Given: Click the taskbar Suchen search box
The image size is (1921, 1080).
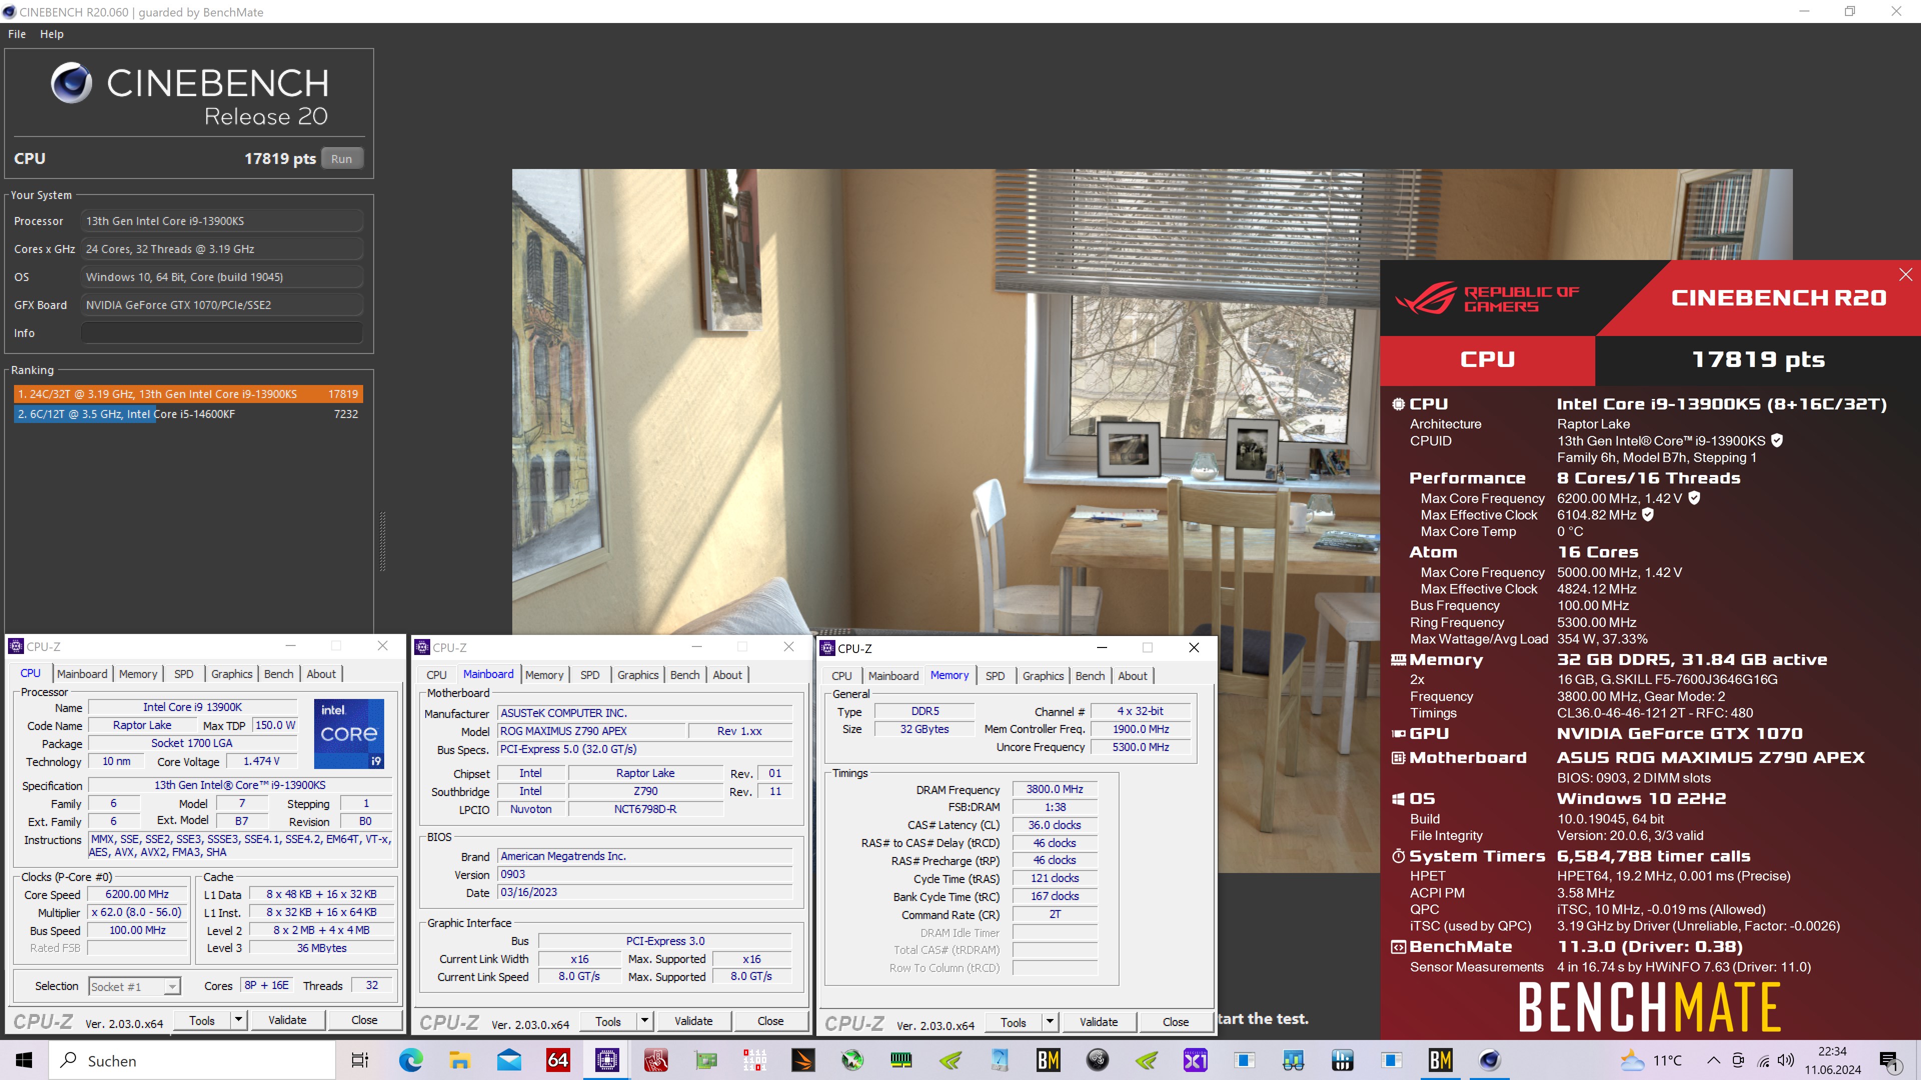Looking at the screenshot, I should (193, 1060).
